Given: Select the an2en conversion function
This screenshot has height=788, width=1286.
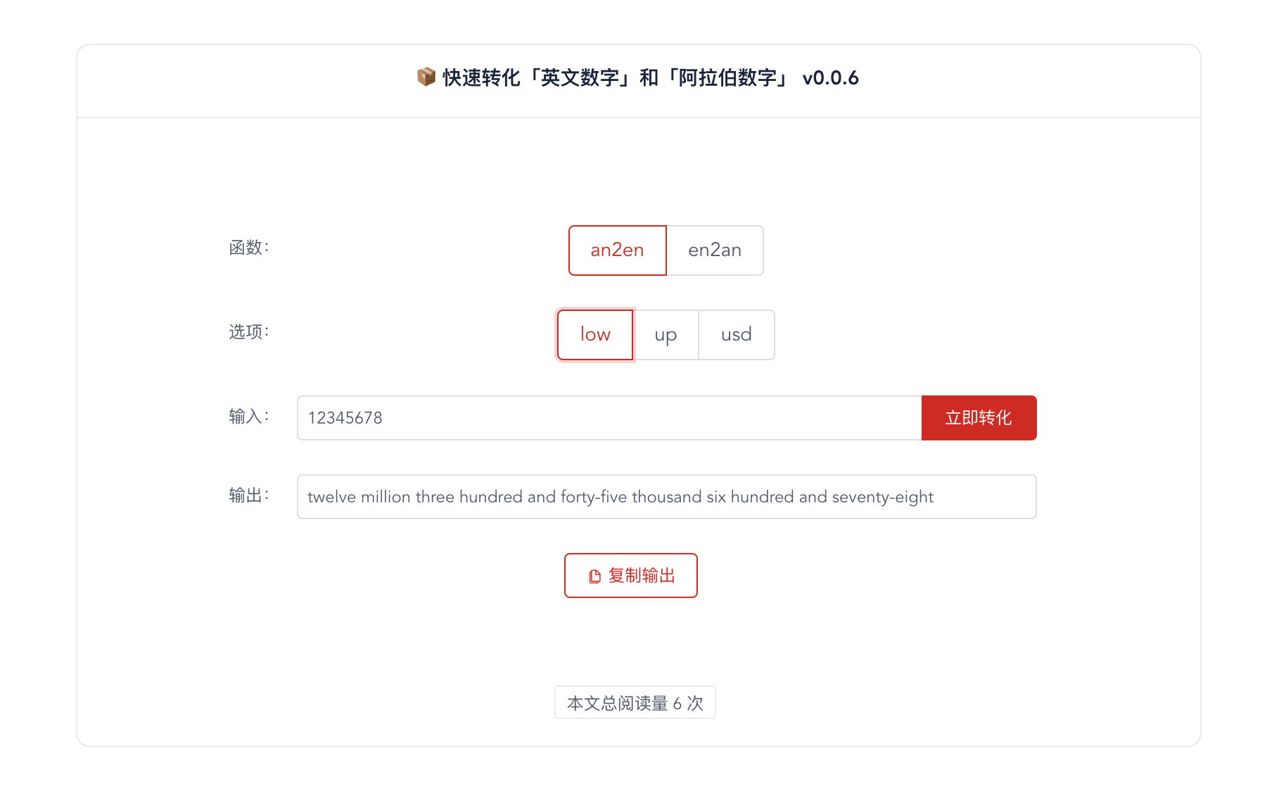Looking at the screenshot, I should coord(617,250).
